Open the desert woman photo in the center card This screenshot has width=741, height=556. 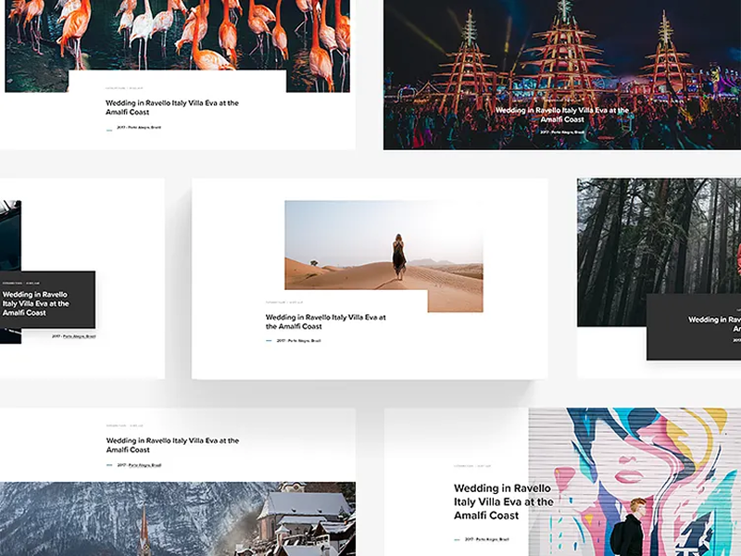pyautogui.click(x=383, y=245)
